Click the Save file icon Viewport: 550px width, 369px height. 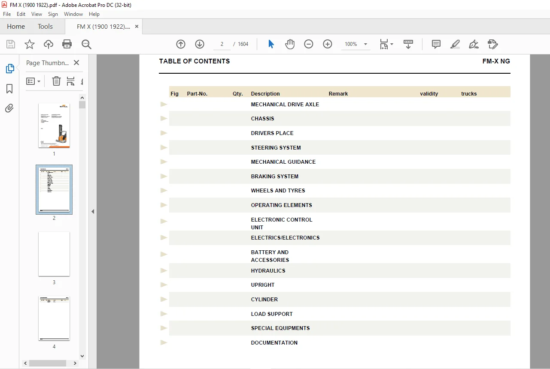point(11,44)
